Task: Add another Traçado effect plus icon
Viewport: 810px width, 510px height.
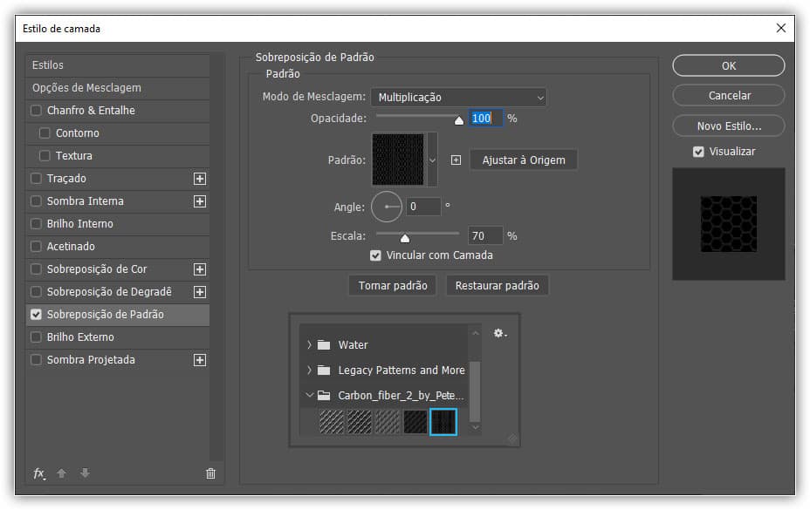Action: (200, 179)
